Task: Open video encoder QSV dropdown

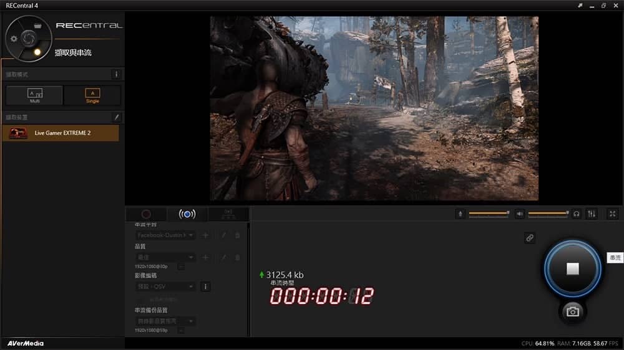Action: click(165, 286)
